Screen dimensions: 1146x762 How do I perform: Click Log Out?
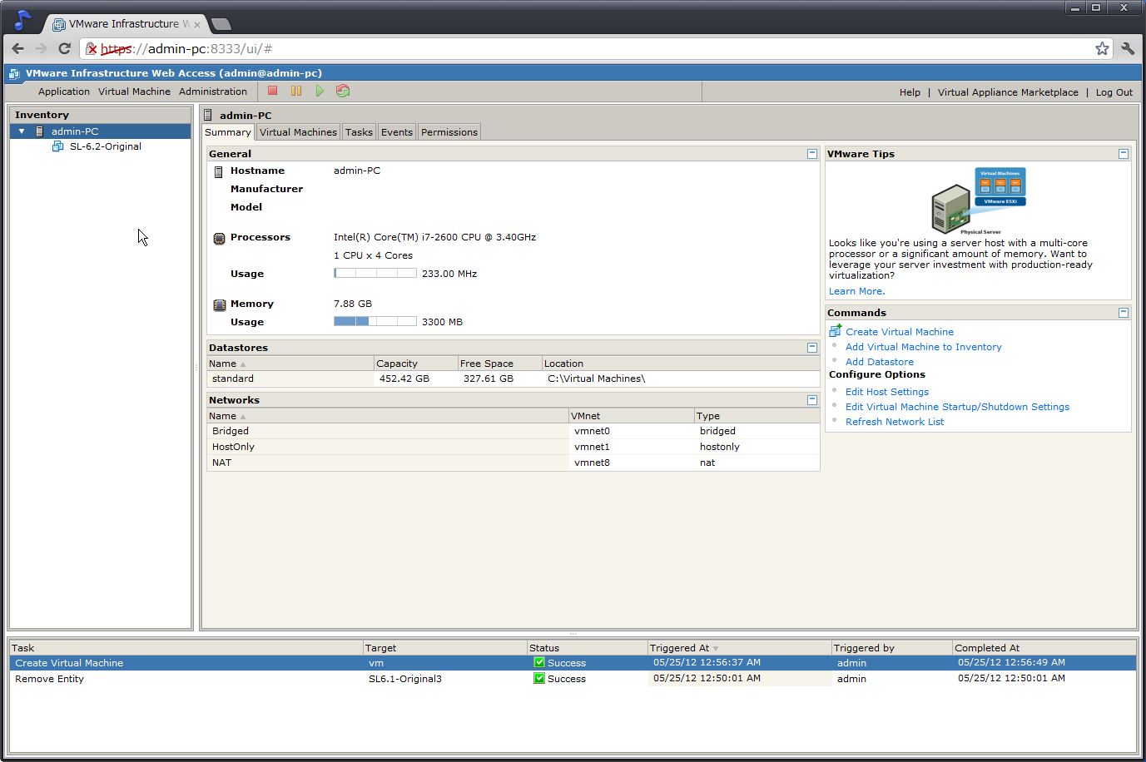click(1114, 92)
